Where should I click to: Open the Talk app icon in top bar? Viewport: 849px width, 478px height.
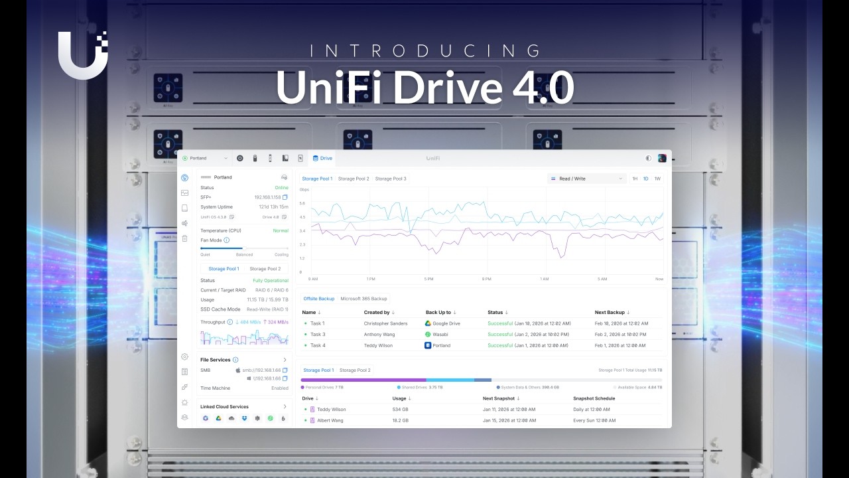pyautogui.click(x=285, y=158)
